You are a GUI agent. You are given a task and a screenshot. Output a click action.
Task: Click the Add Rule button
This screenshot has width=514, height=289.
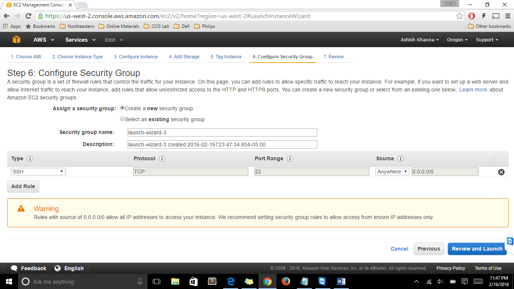click(x=23, y=186)
